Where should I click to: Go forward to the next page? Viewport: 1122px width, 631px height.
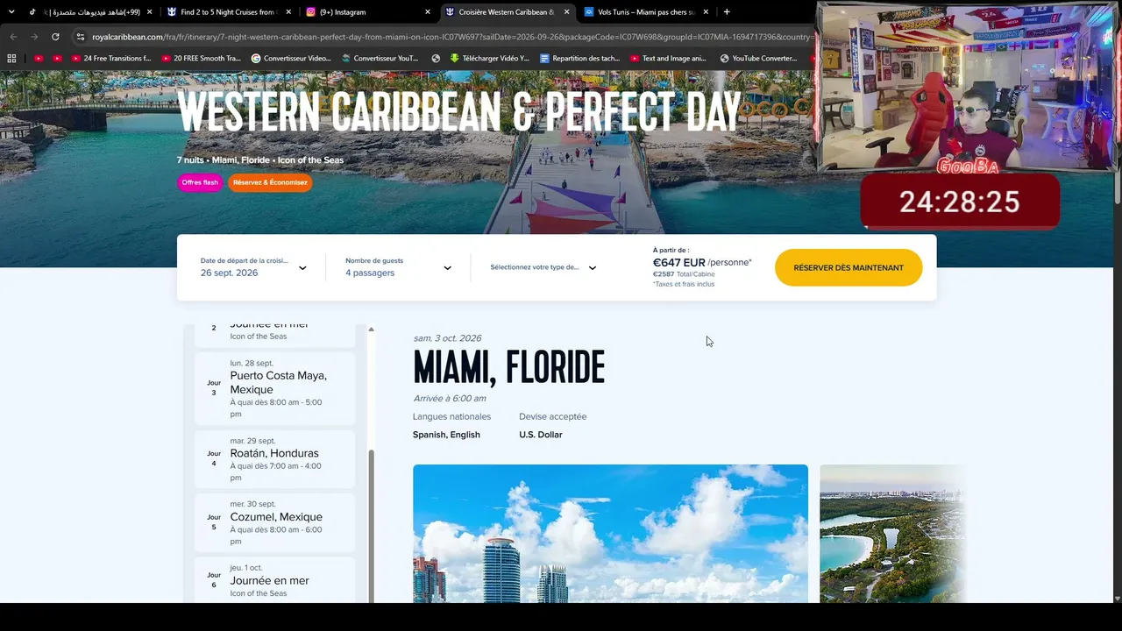pyautogui.click(x=34, y=37)
